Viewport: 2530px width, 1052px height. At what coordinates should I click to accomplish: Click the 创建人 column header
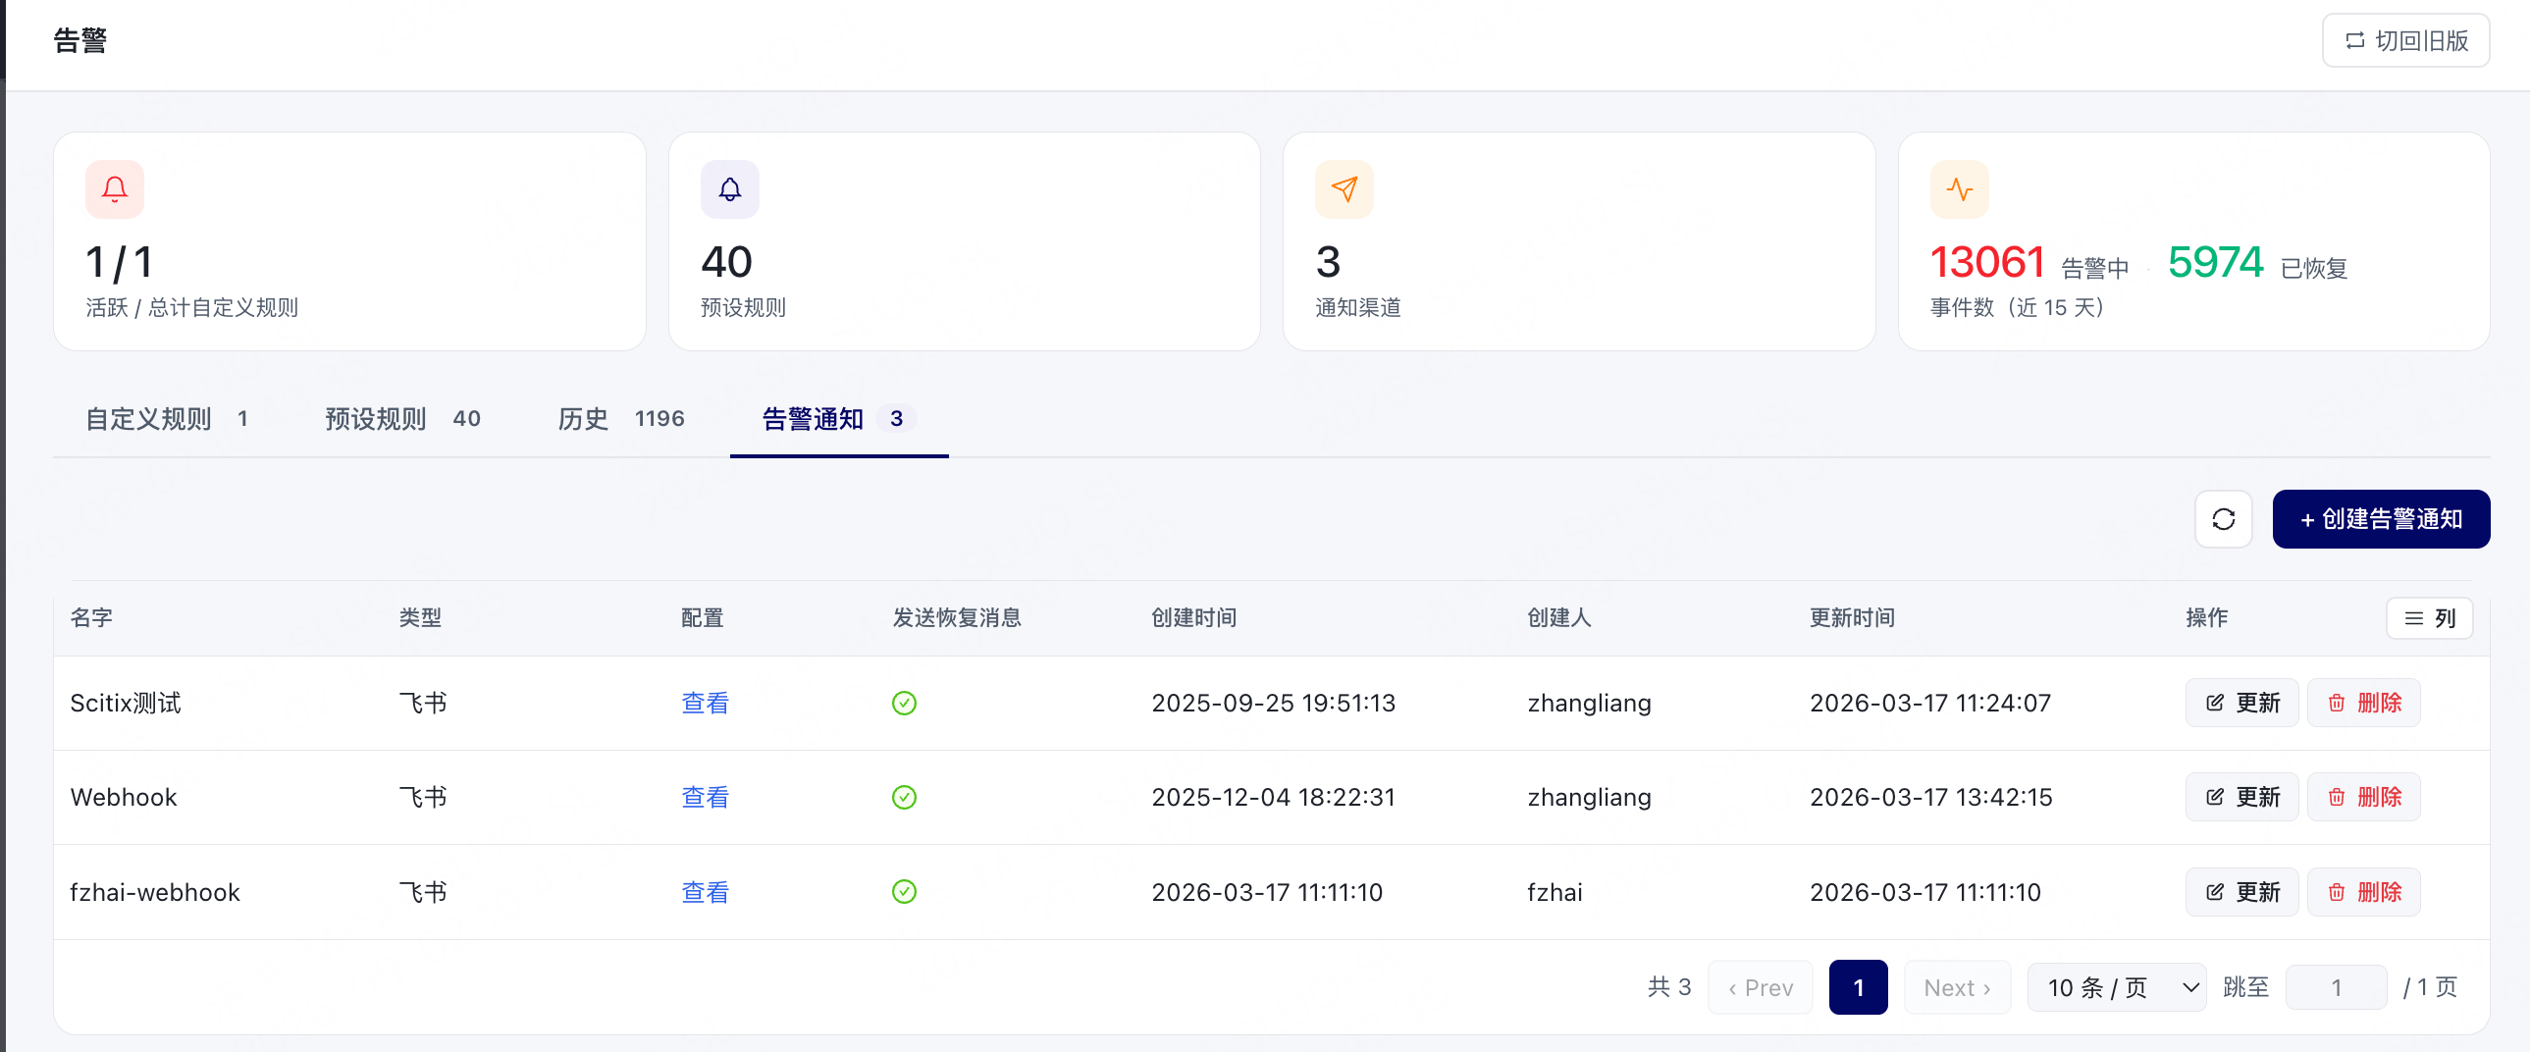[x=1558, y=618]
